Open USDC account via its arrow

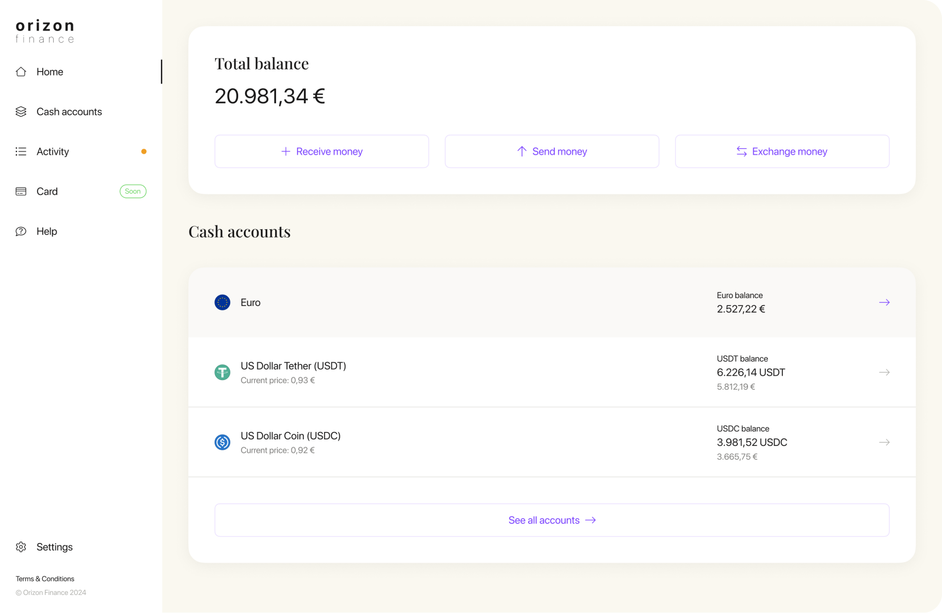coord(885,443)
